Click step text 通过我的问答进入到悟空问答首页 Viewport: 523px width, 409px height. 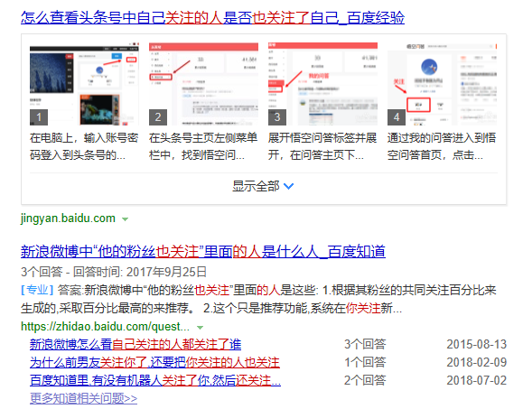(x=442, y=146)
